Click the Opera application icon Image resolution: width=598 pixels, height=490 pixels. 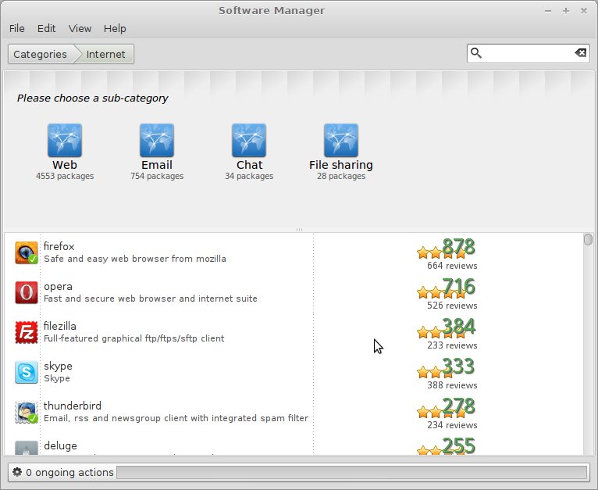[27, 293]
